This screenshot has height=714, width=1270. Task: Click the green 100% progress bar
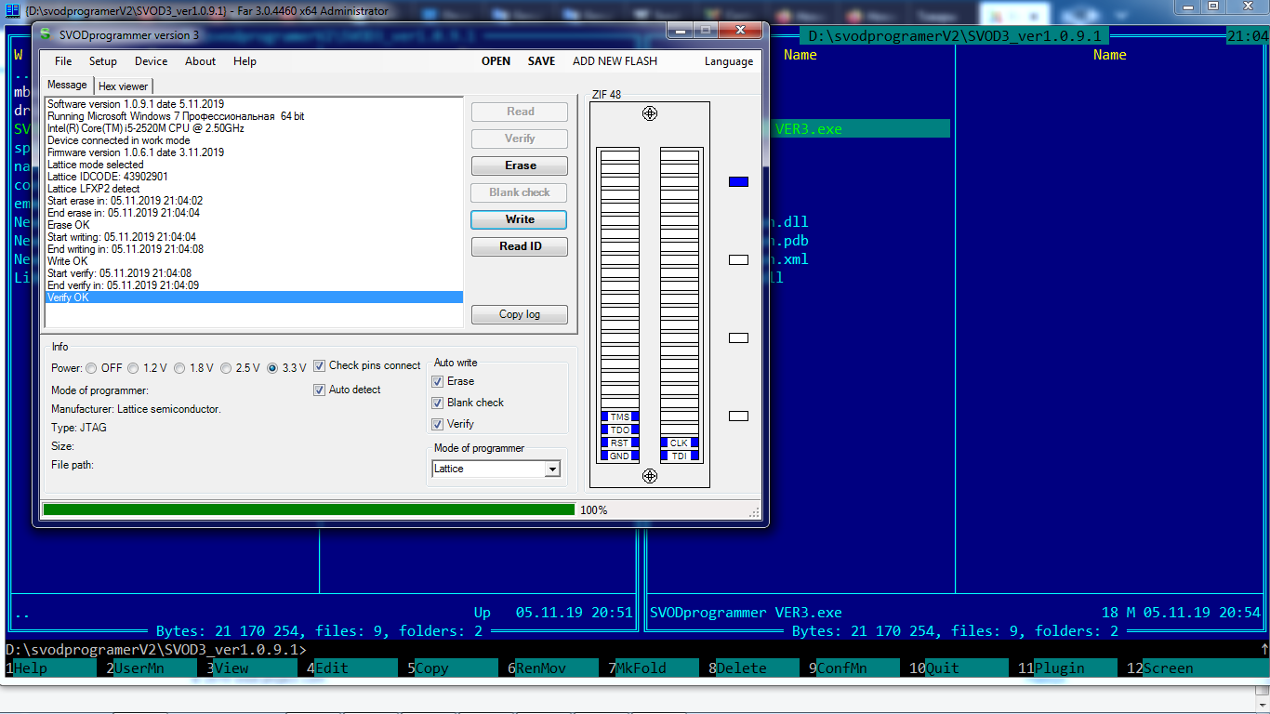[309, 509]
